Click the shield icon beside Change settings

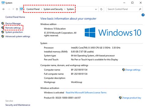[124, 70]
